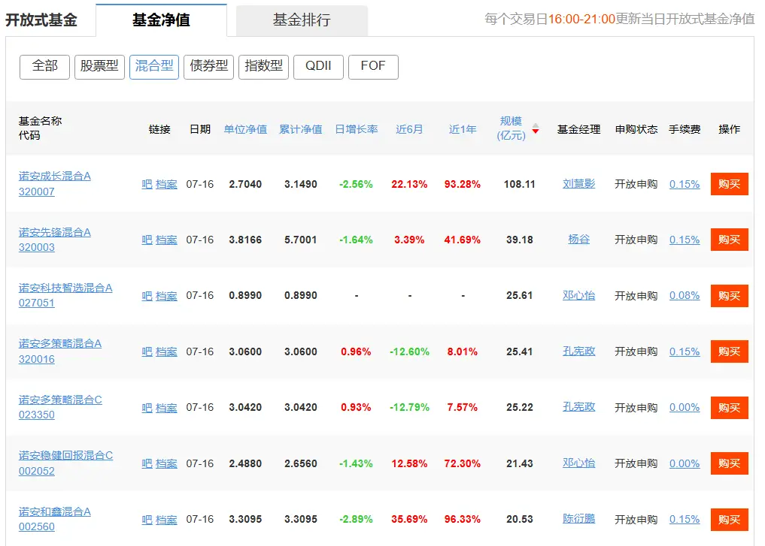Open fund code 320007 link
The width and height of the screenshot is (765, 546).
click(x=37, y=192)
